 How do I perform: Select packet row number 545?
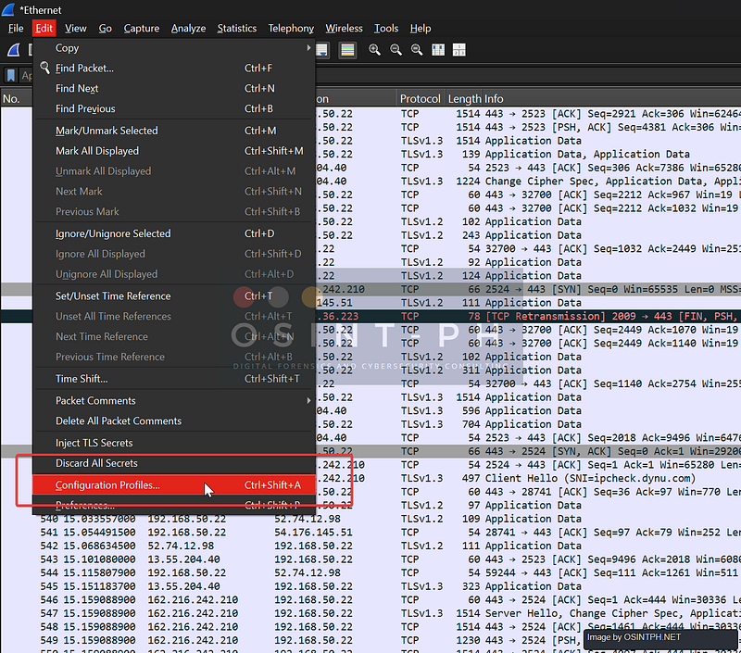(370, 586)
